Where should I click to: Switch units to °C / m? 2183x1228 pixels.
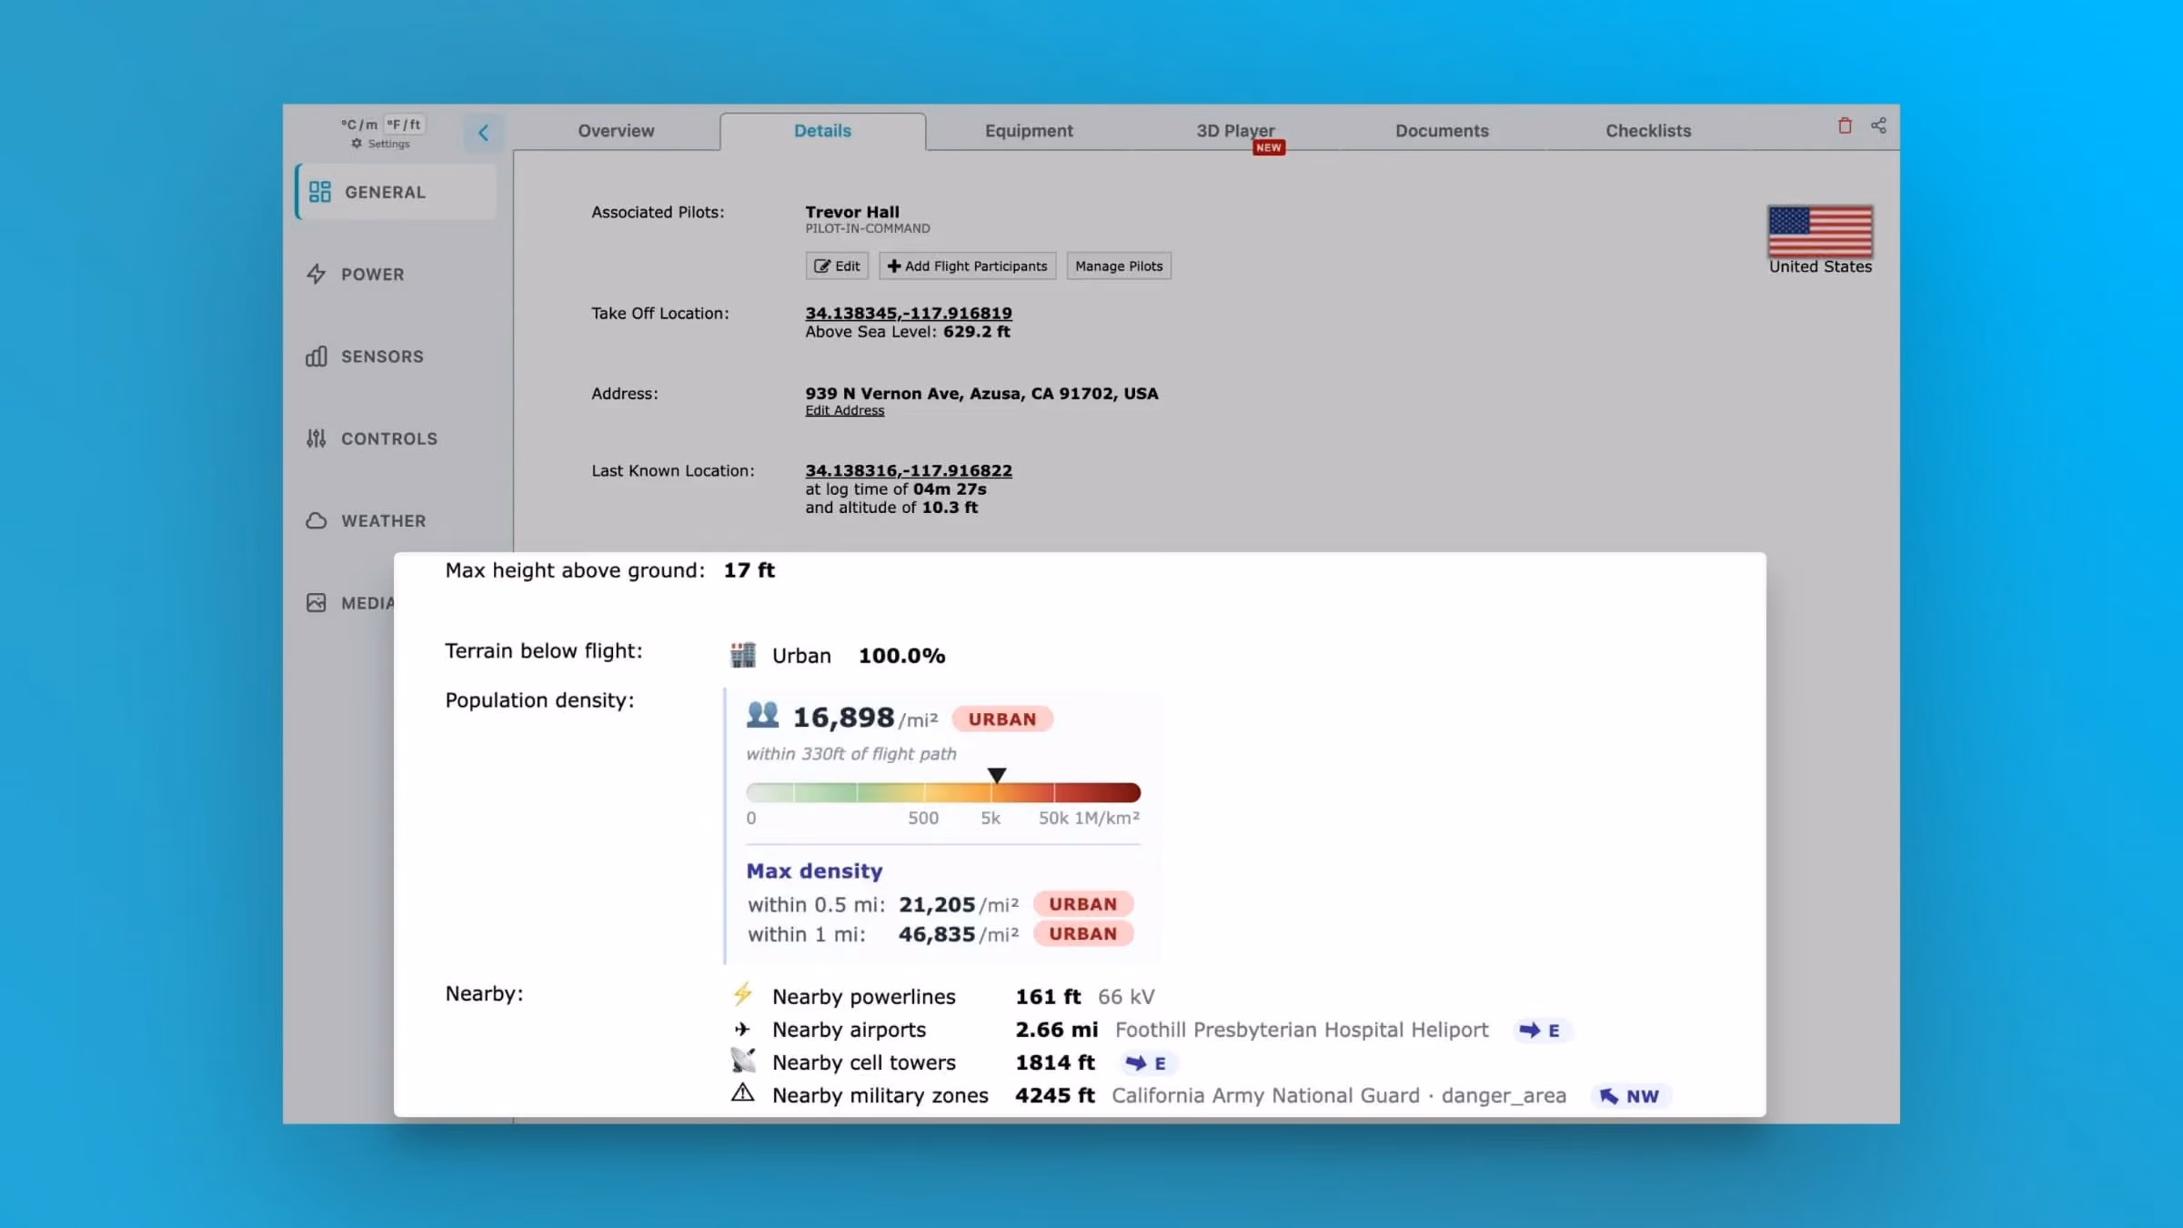pos(359,125)
